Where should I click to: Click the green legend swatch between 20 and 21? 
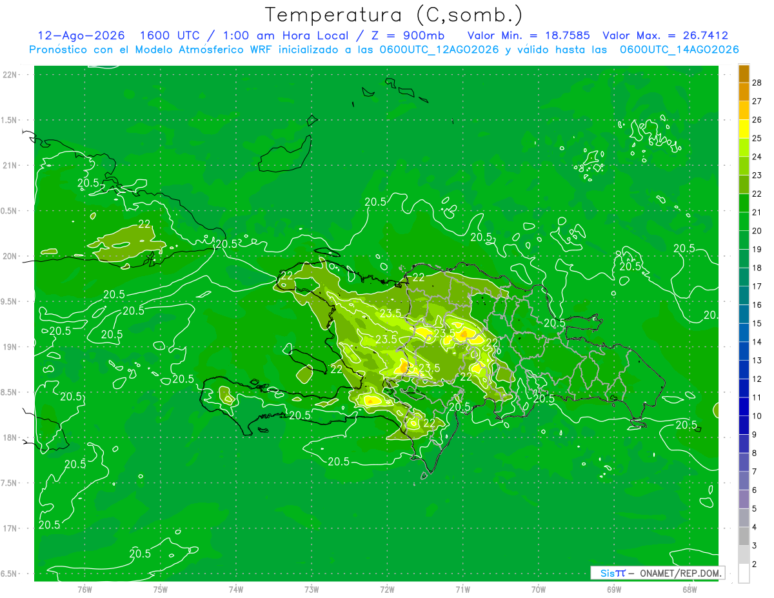(x=744, y=221)
